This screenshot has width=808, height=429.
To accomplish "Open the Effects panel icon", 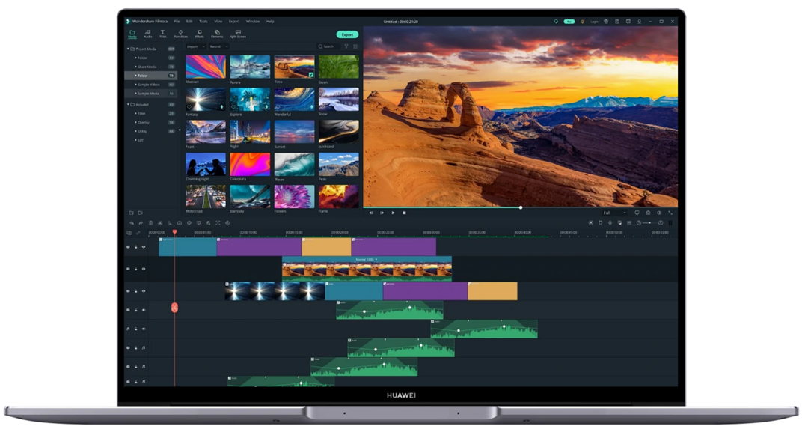I will pyautogui.click(x=199, y=34).
